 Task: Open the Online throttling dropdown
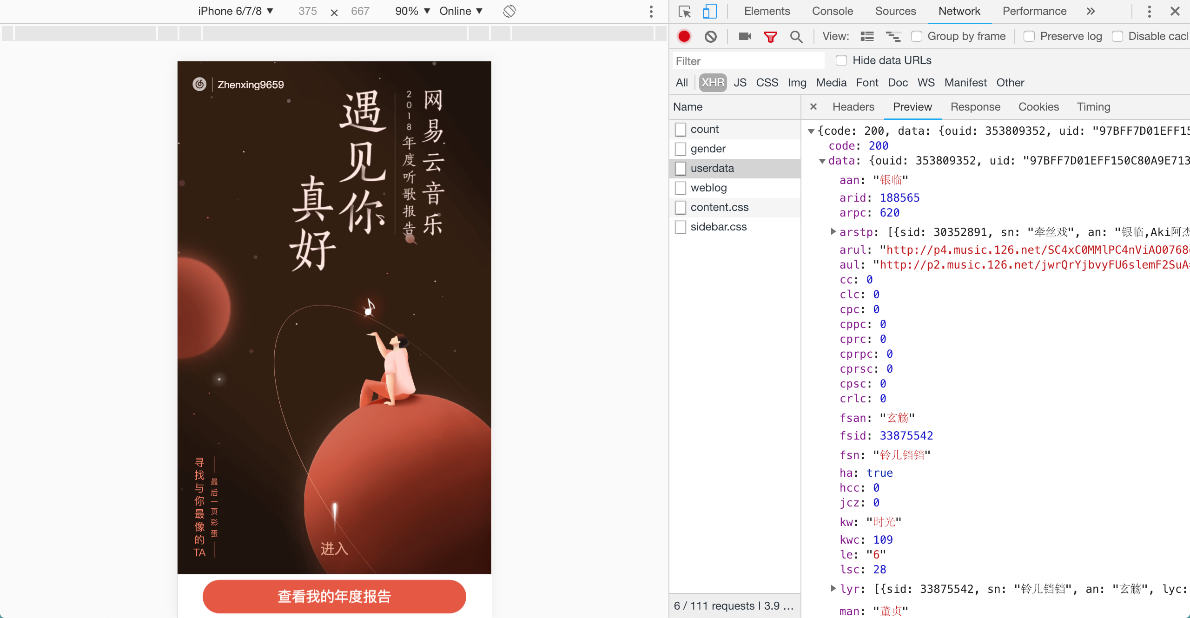tap(461, 11)
